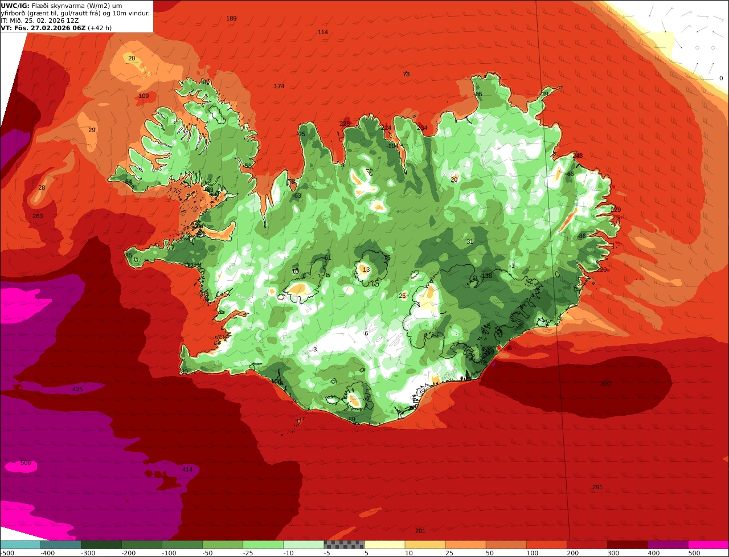Screen dimensions: 729x557
Task: Click the value -138 over the glacier
Action: click(x=486, y=276)
